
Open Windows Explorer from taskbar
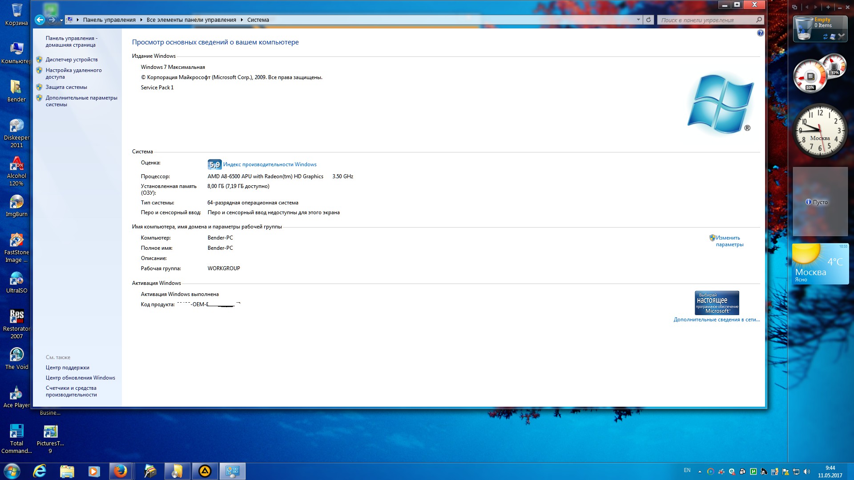(x=67, y=471)
